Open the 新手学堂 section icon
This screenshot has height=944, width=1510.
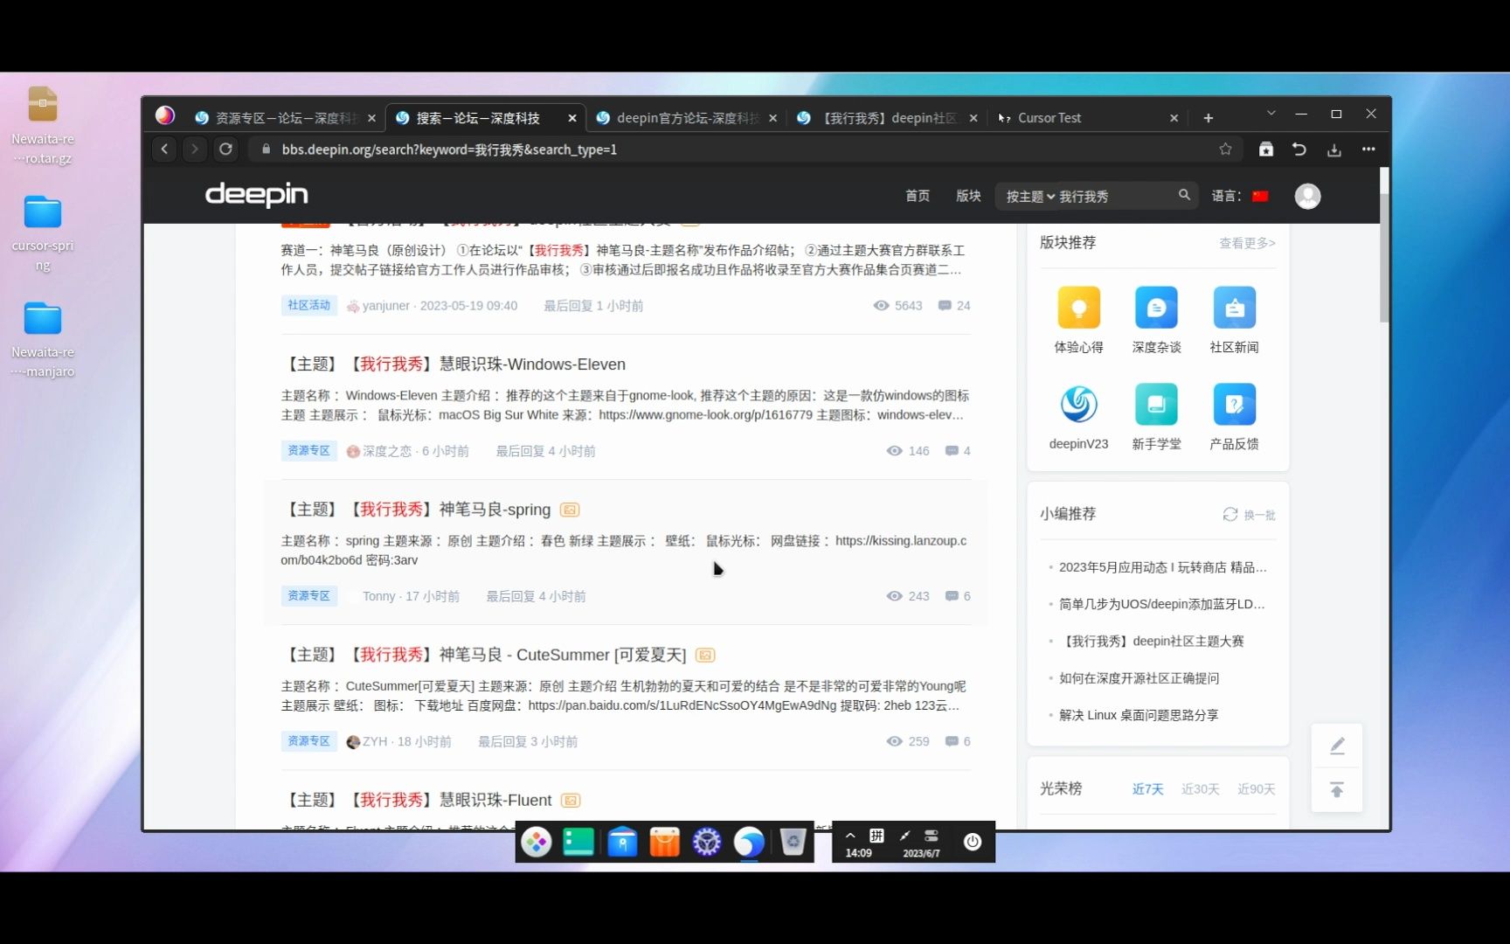pyautogui.click(x=1156, y=404)
